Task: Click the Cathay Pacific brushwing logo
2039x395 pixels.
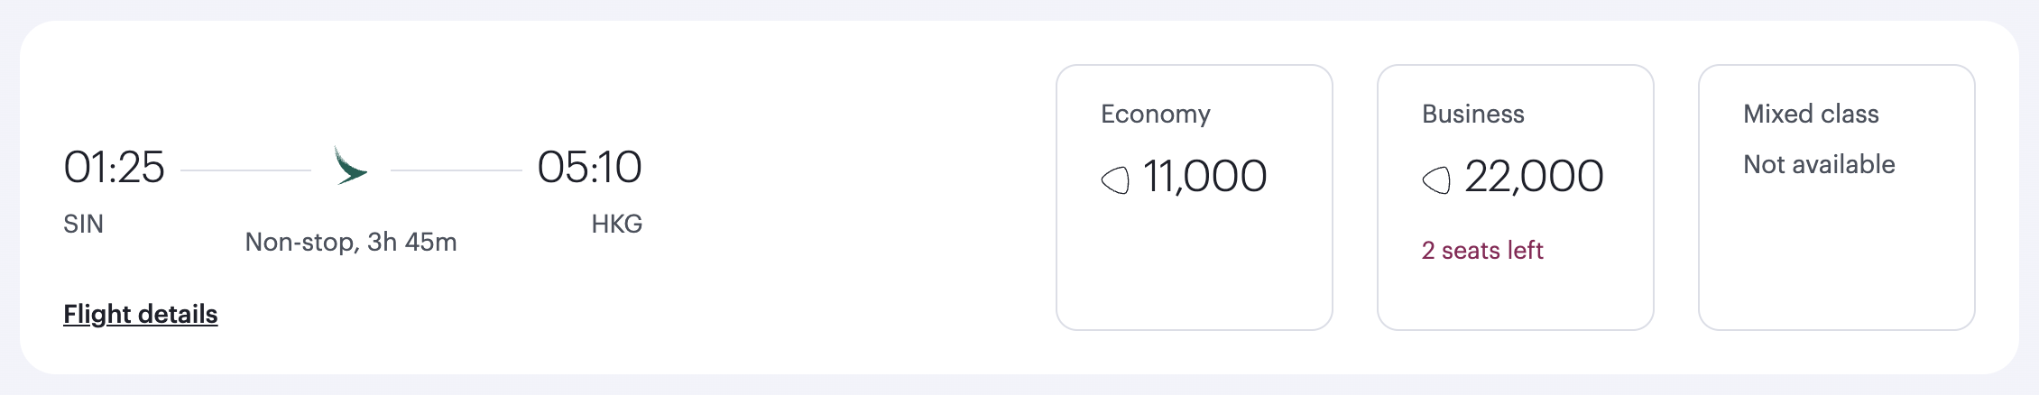Action: pyautogui.click(x=350, y=167)
